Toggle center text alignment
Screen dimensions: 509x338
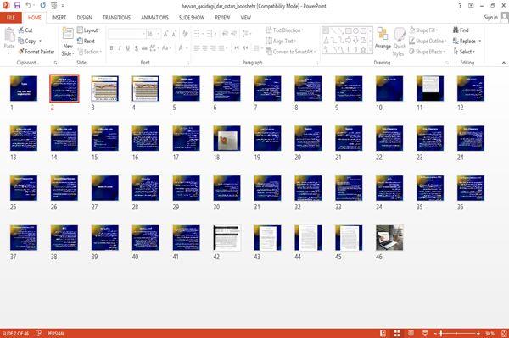tap(204, 48)
